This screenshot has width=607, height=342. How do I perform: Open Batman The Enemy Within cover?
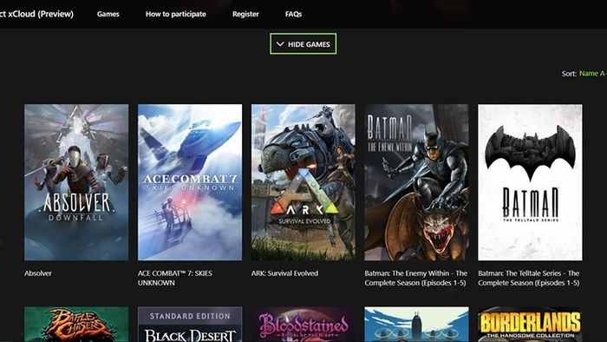[x=416, y=182]
